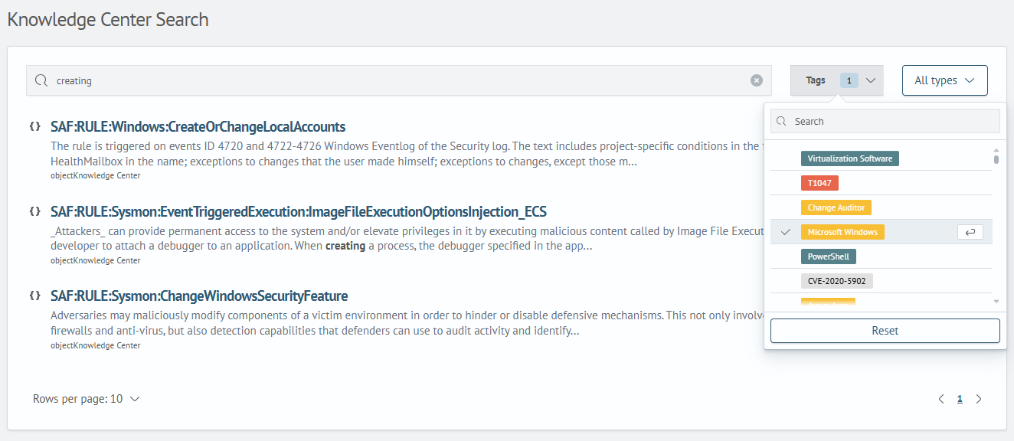Focus the main search field containing 'creating'

tap(398, 80)
